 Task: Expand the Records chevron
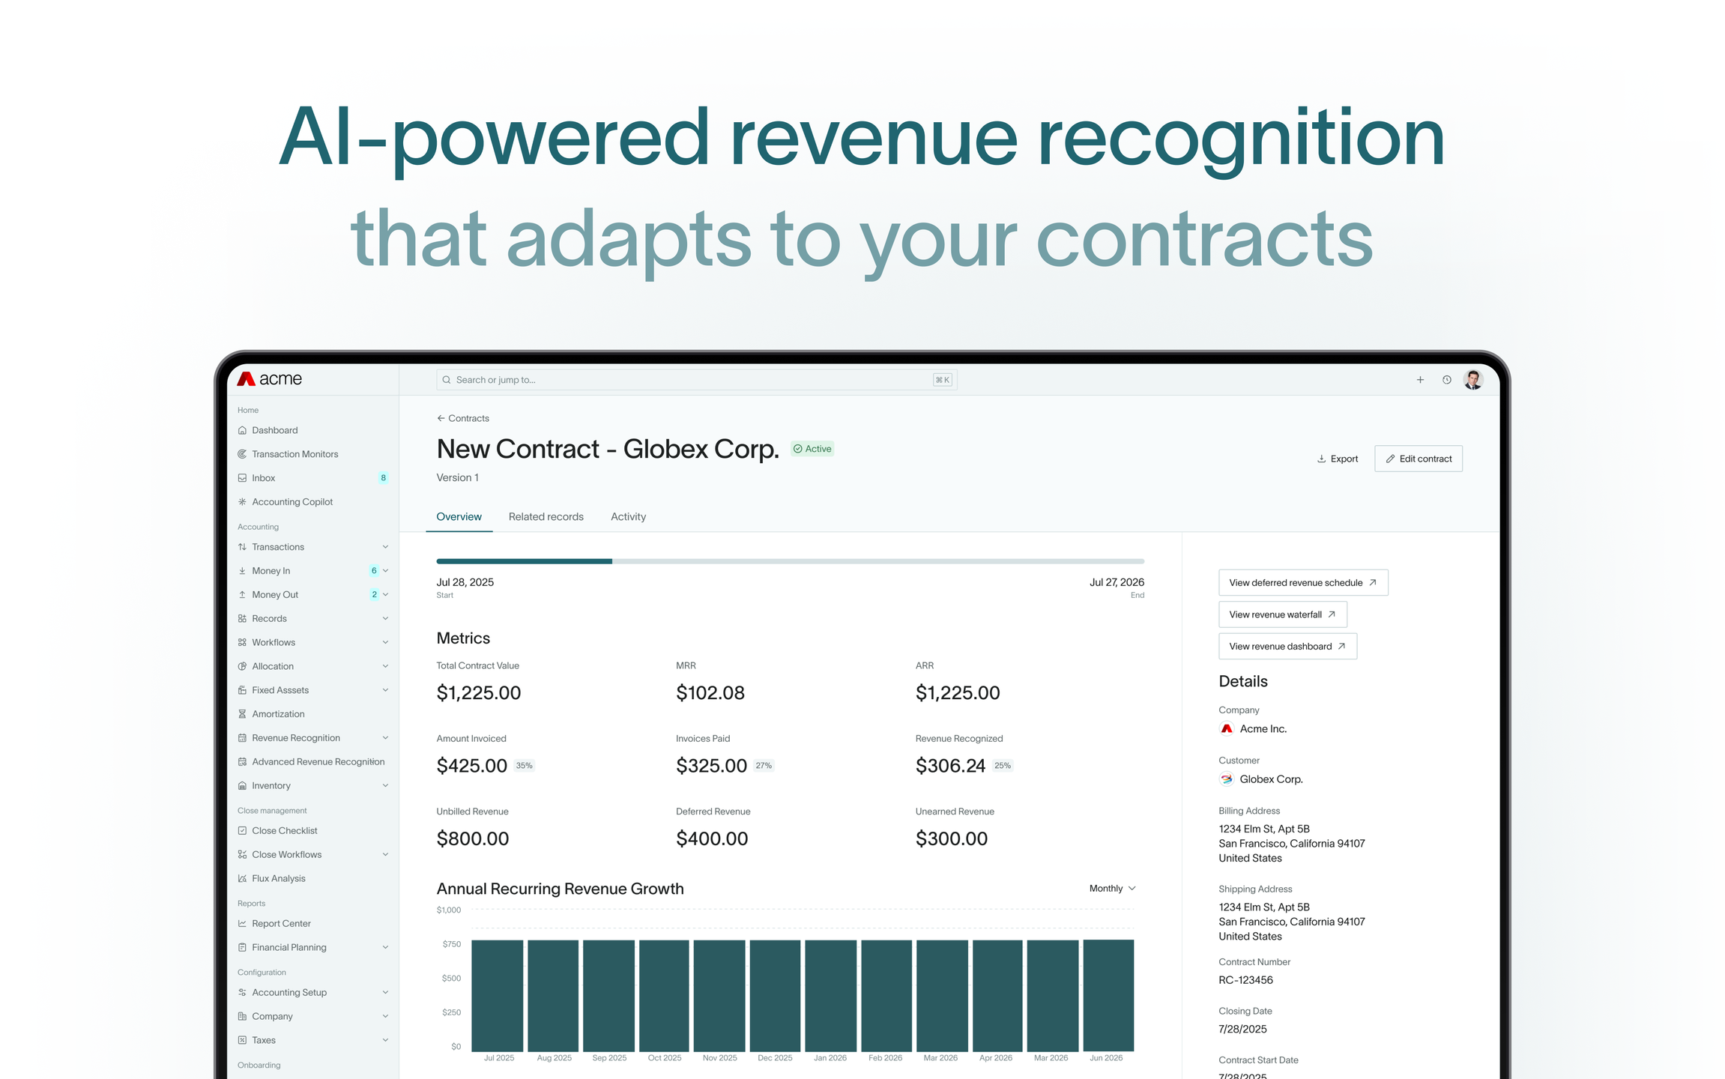pos(385,619)
